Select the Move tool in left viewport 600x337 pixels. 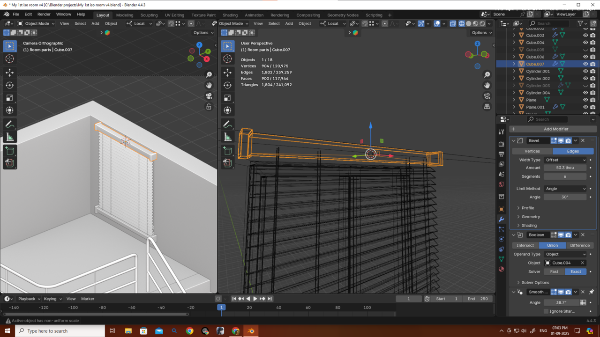tap(10, 73)
